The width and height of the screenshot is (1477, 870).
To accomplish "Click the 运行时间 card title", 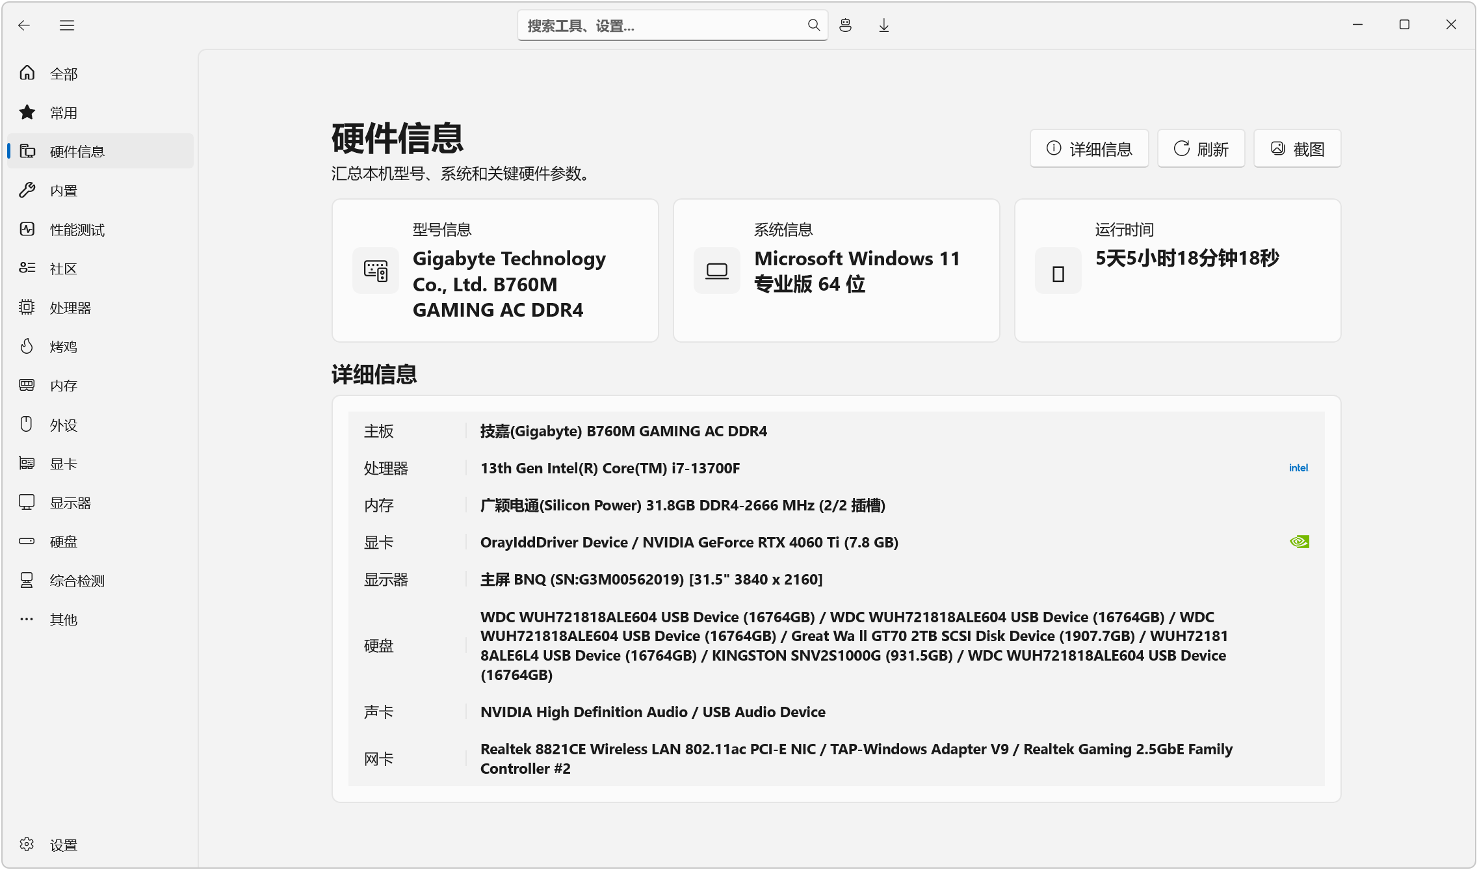I will pos(1124,230).
